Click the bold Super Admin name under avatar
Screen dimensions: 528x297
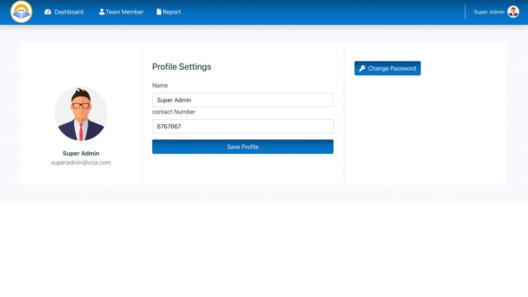coord(81,153)
